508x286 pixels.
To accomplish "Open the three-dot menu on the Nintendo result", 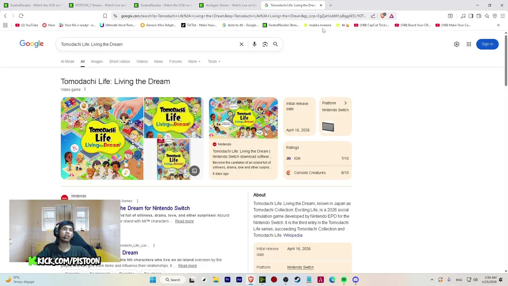I will point(137,201).
